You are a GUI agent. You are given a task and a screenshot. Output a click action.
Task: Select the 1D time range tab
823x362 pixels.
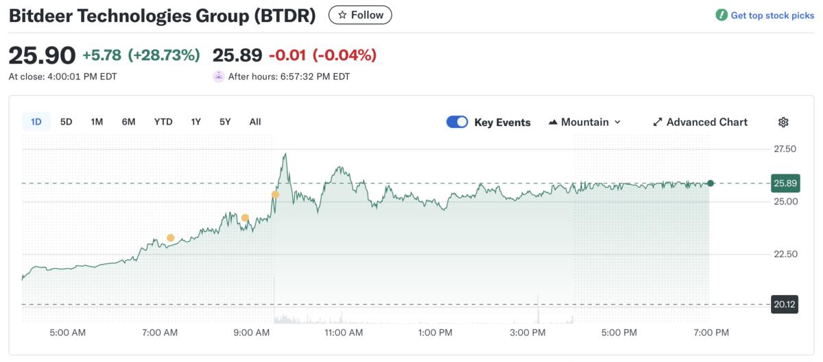click(36, 122)
